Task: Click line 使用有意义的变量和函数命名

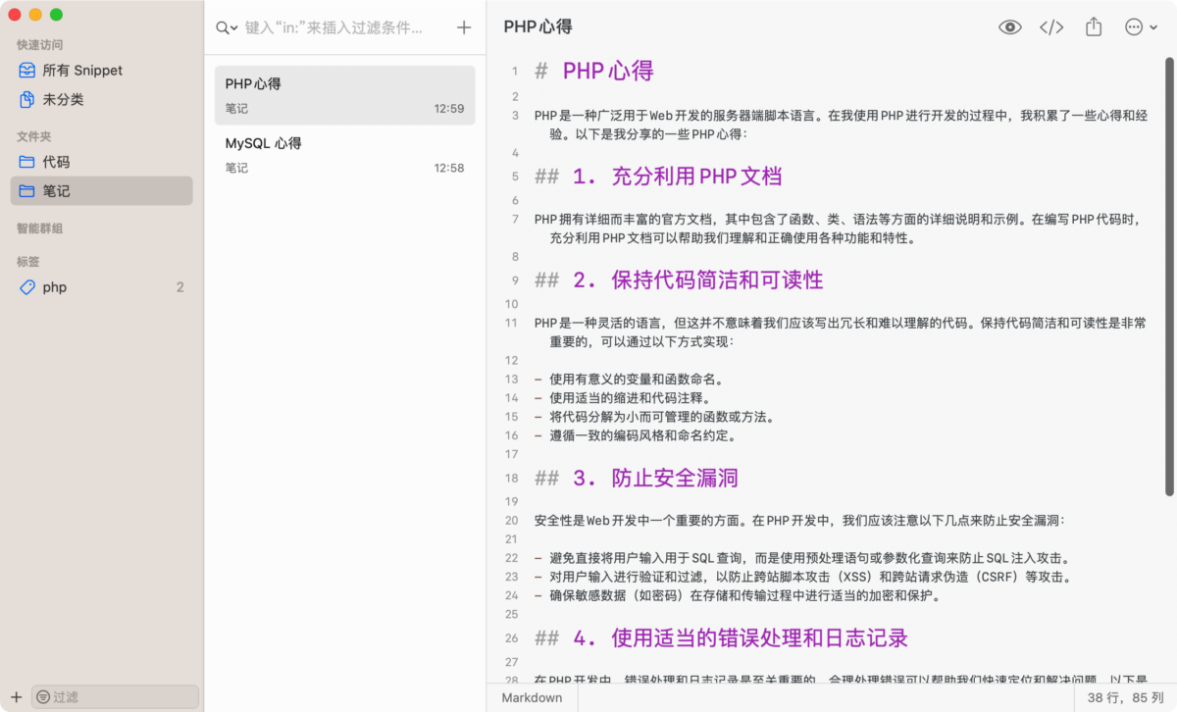Action: point(636,379)
